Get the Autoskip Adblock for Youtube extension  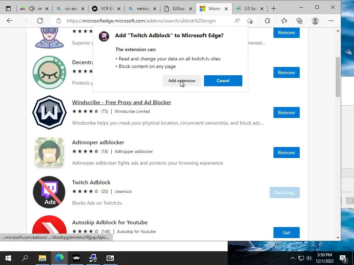coord(286,233)
